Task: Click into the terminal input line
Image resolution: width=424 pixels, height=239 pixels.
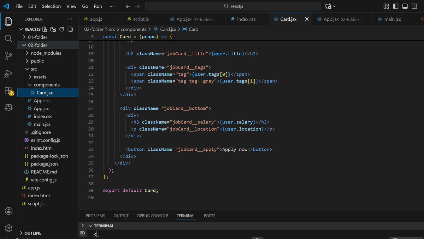Action: click(254, 234)
